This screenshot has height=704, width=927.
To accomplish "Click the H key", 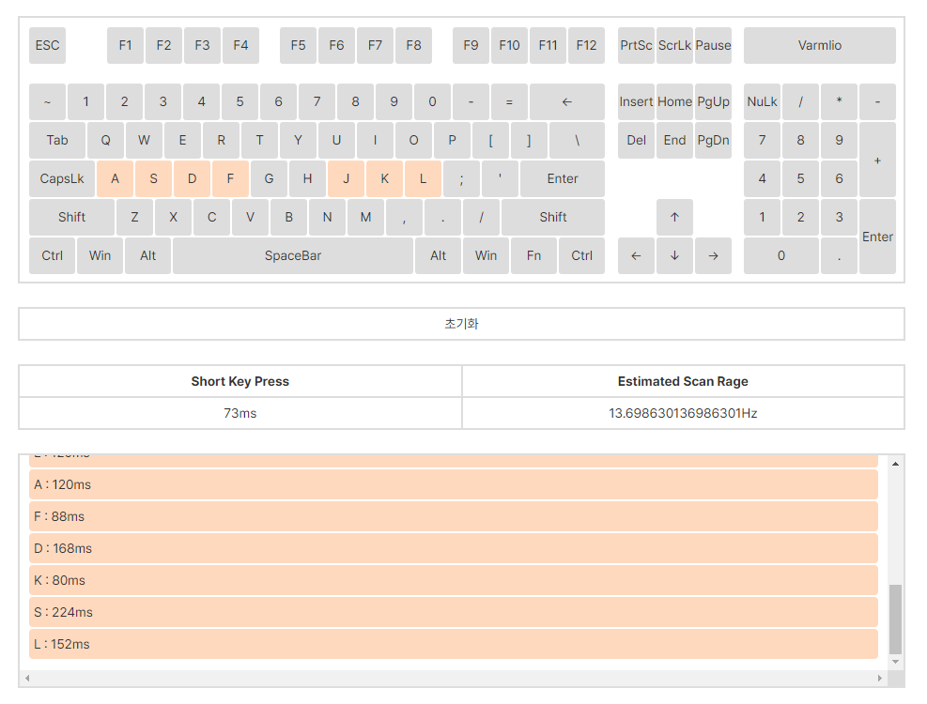I will click(307, 178).
